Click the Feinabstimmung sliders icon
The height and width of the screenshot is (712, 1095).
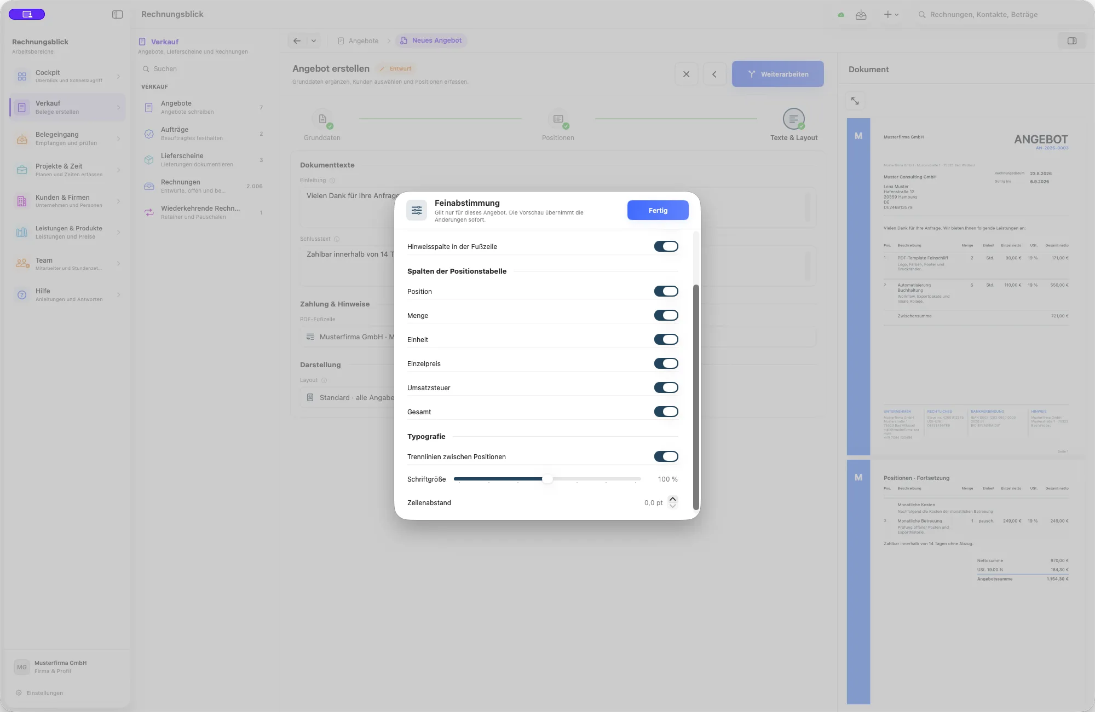(417, 210)
